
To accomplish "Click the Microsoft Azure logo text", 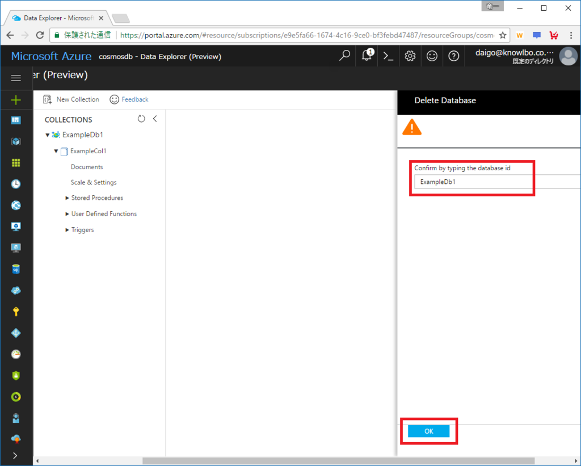I will (51, 56).
